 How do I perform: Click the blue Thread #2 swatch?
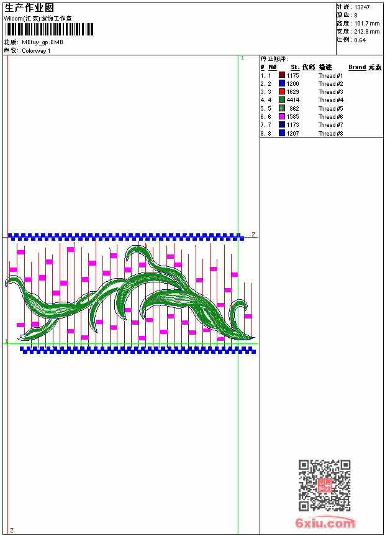click(282, 83)
